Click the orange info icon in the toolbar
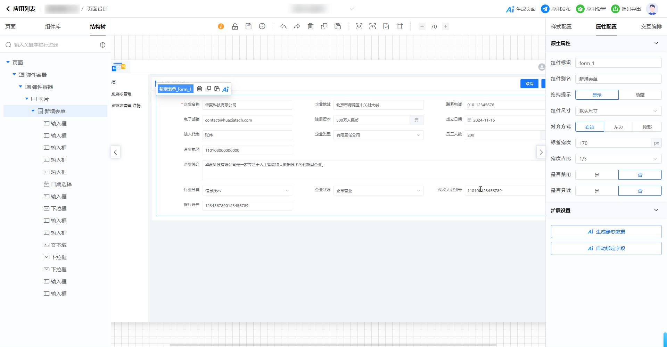Viewport: 667px width, 347px height. pyautogui.click(x=221, y=26)
